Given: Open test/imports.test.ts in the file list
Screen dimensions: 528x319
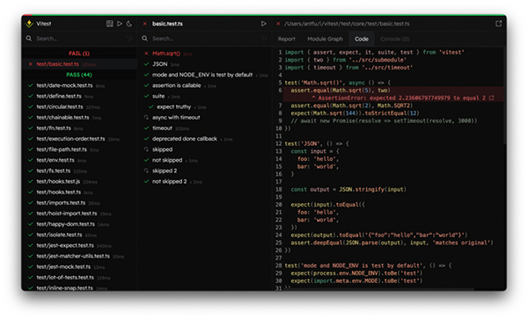Looking at the screenshot, I should tap(79, 203).
